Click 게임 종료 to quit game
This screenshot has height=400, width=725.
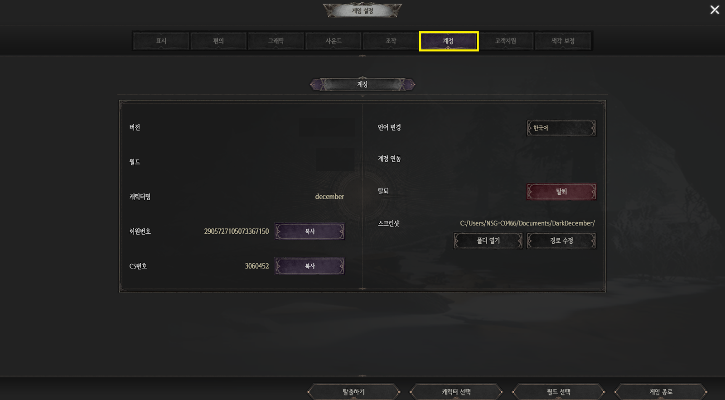[x=661, y=392]
